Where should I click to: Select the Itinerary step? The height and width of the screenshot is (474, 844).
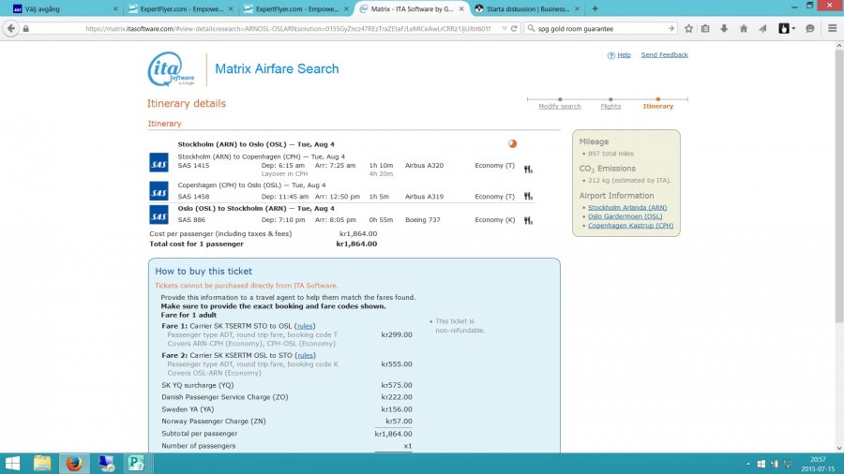pos(657,107)
